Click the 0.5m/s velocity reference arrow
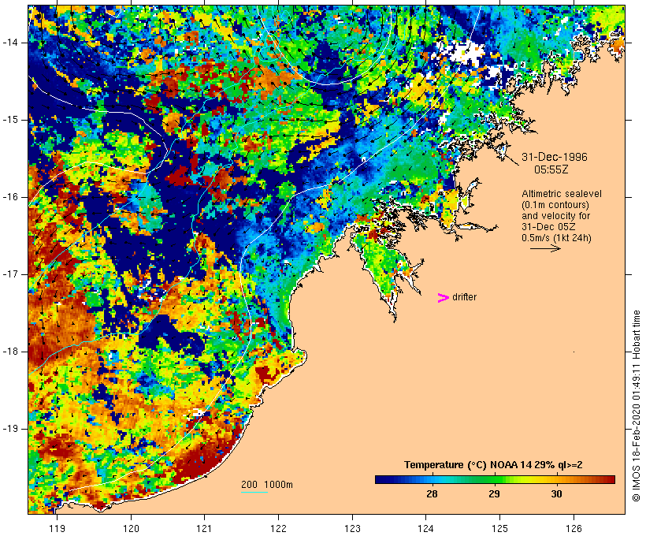646x536 pixels. pos(545,248)
